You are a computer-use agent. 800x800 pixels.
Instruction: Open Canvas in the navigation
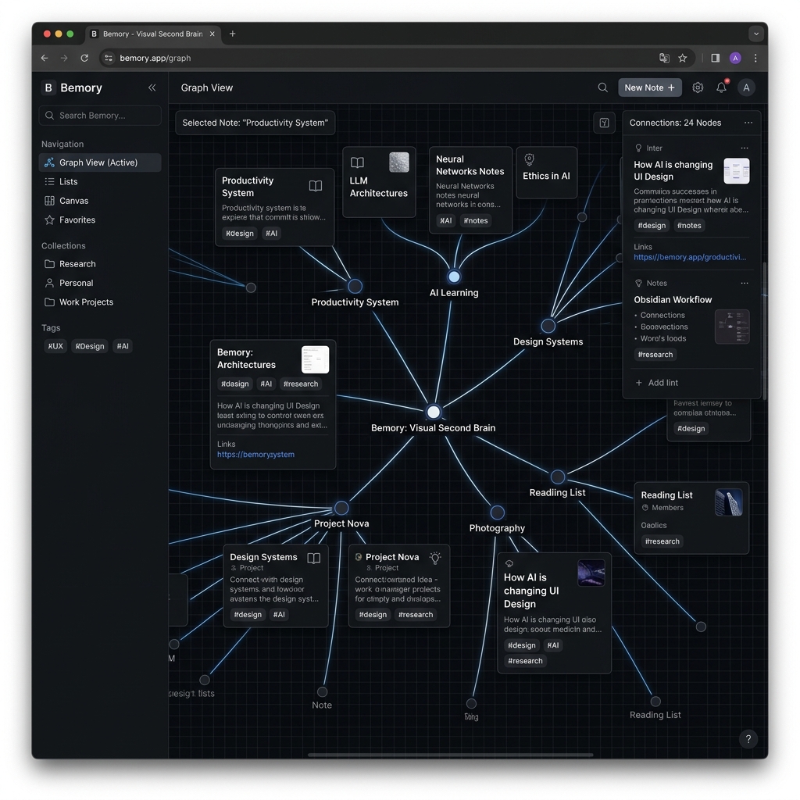click(x=100, y=201)
